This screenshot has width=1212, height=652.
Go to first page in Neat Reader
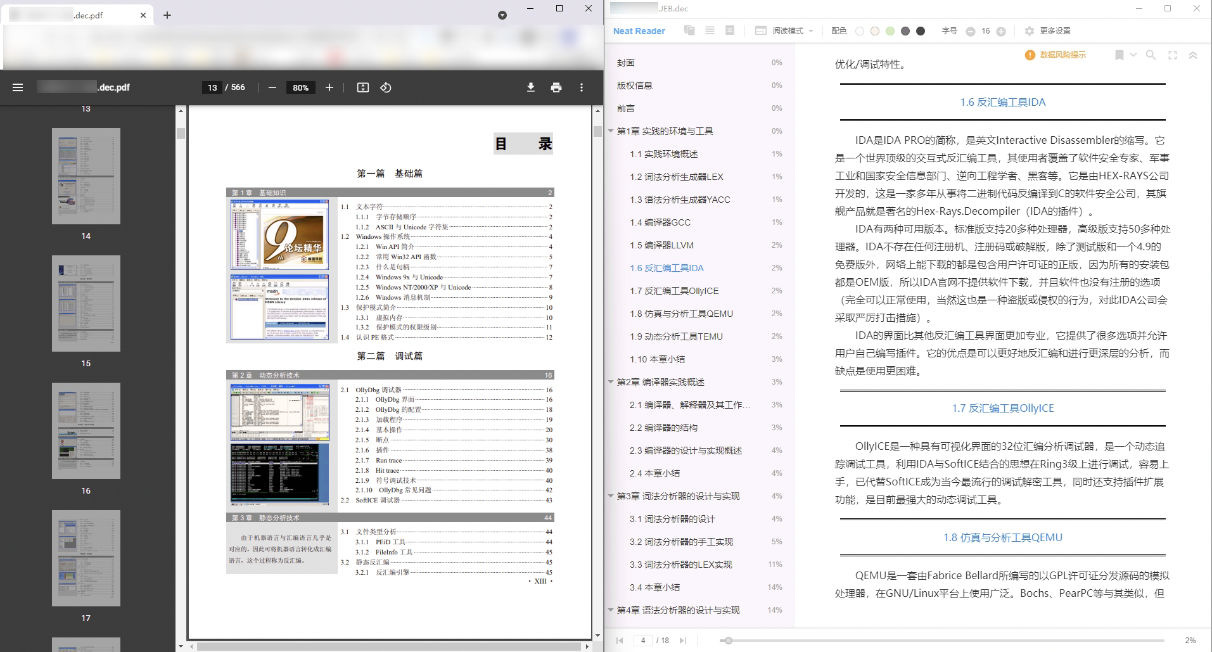point(620,641)
